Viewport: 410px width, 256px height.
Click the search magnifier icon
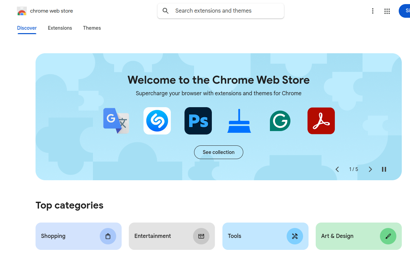point(166,11)
